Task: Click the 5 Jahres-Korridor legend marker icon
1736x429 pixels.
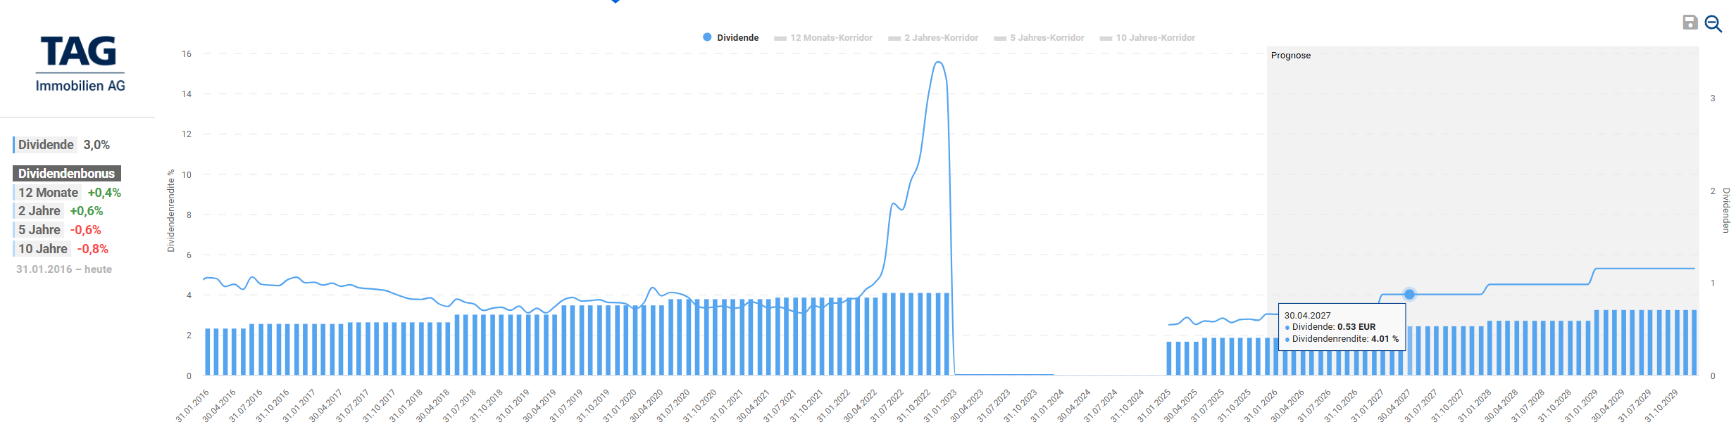Action: click(1000, 38)
